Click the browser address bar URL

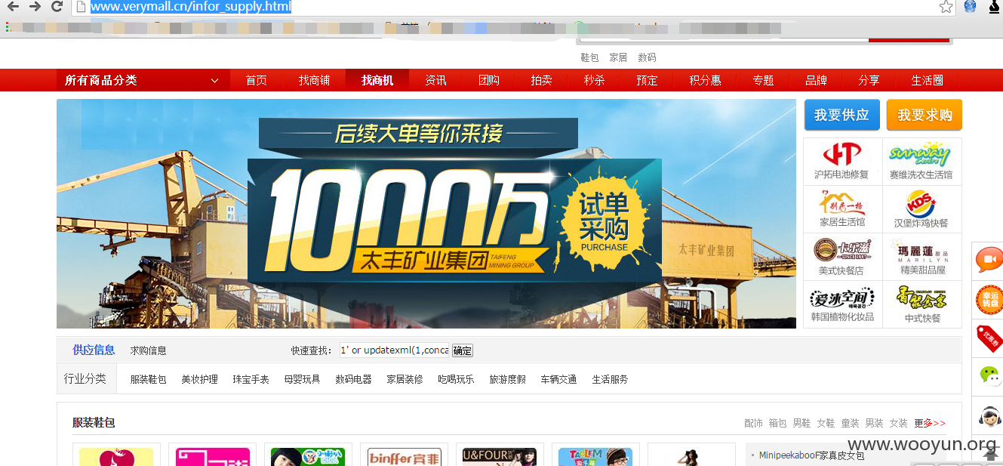click(190, 7)
